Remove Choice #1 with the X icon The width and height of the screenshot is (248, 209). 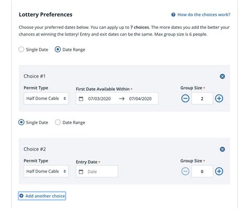tap(222, 76)
